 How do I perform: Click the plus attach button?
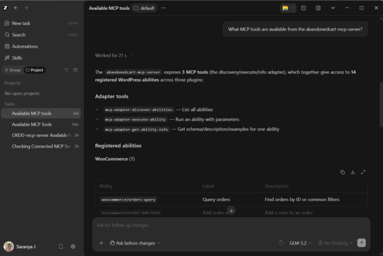tap(101, 243)
